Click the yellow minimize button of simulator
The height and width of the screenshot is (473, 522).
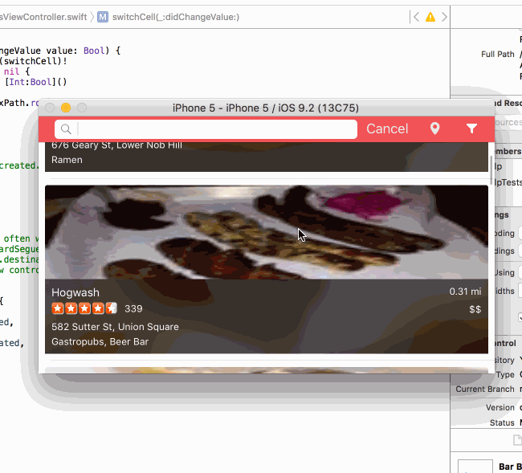point(66,108)
